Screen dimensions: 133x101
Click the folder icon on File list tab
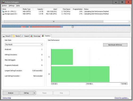click(14, 36)
